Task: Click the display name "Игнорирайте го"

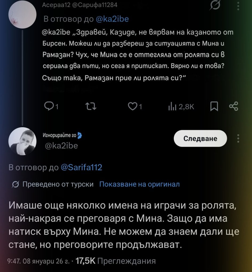Action: tap(60, 136)
